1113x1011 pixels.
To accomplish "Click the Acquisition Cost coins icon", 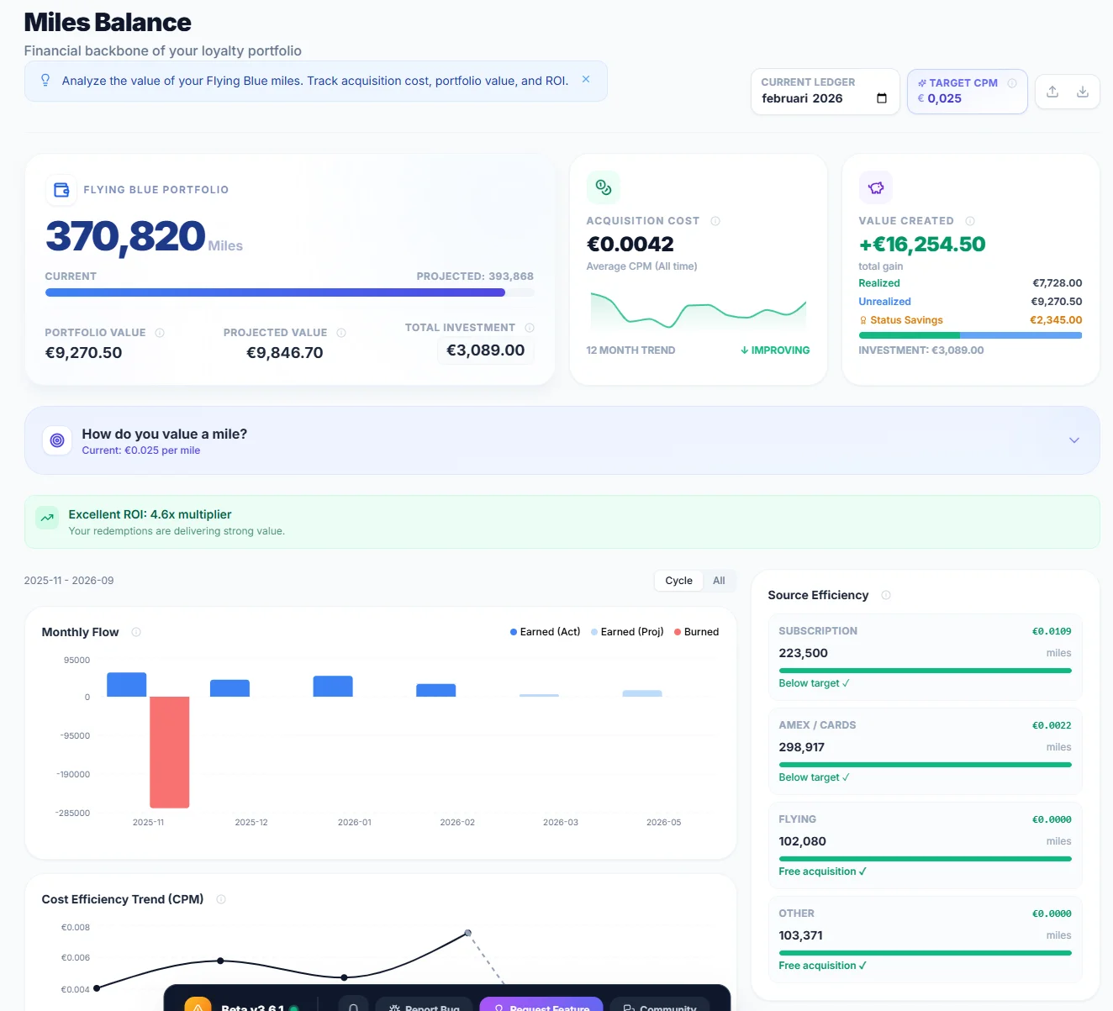I will [603, 187].
